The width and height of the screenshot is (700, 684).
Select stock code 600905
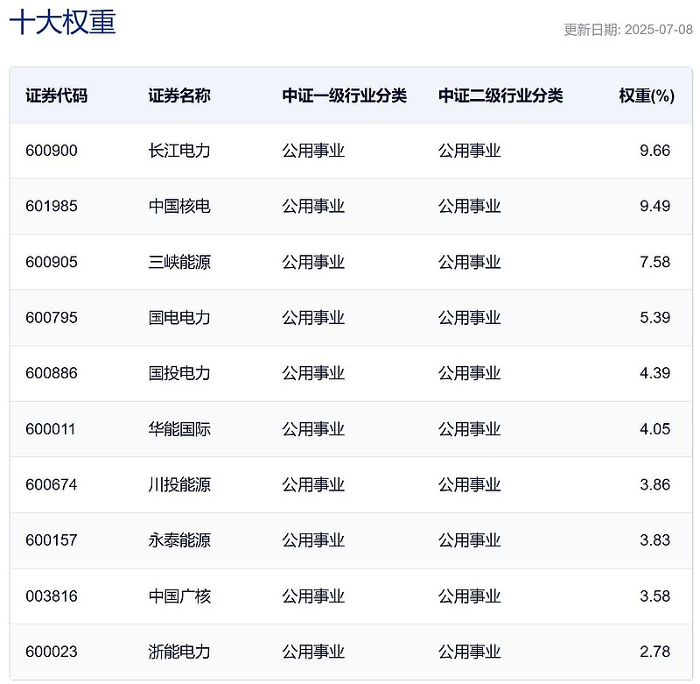(x=52, y=262)
